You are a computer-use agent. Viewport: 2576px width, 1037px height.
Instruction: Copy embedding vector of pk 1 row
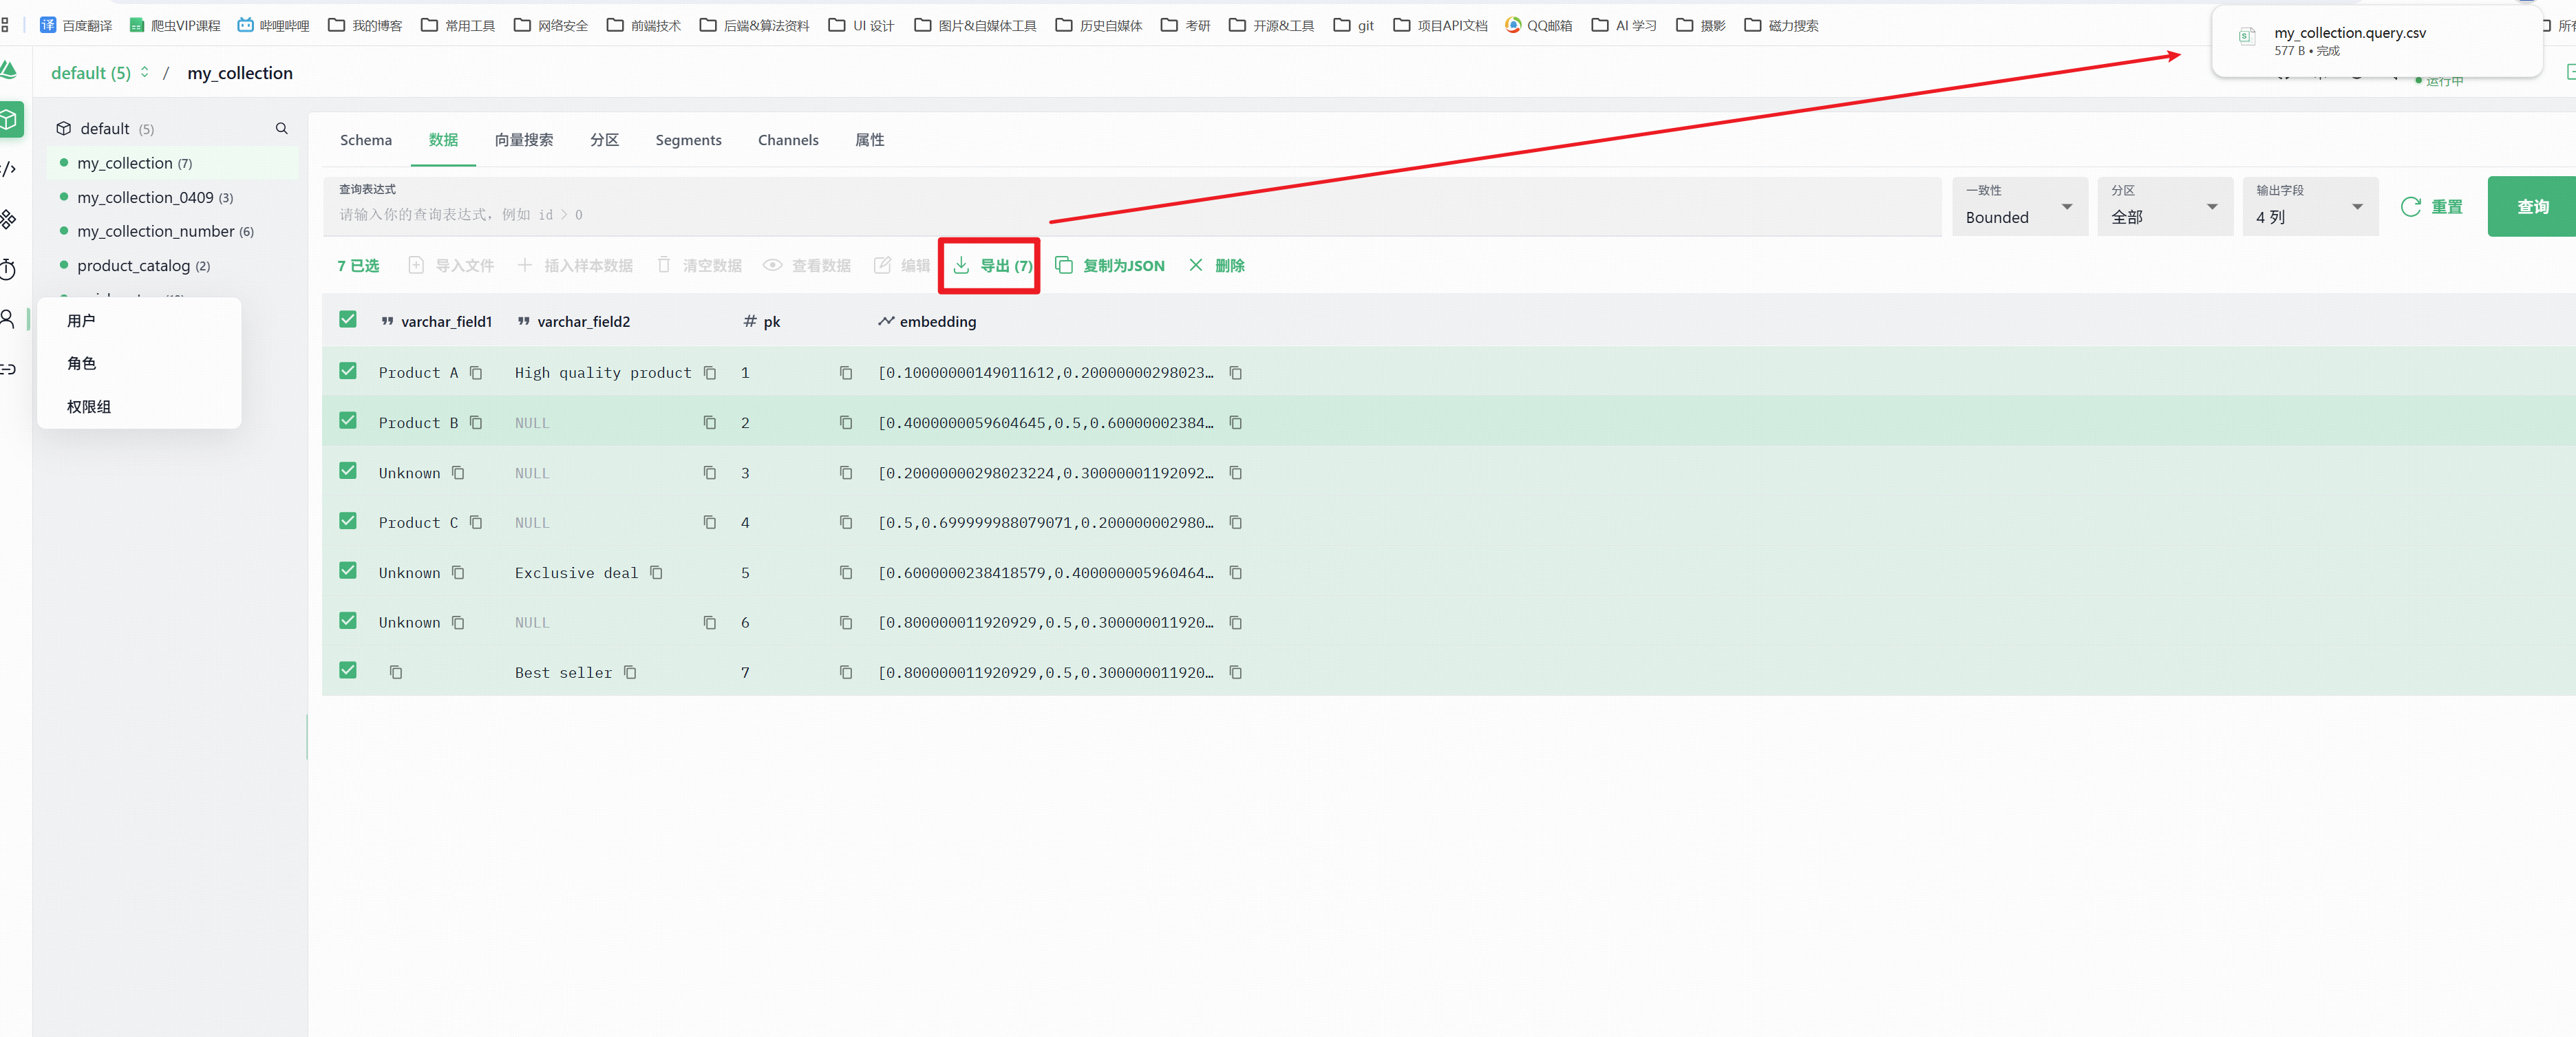click(1235, 373)
